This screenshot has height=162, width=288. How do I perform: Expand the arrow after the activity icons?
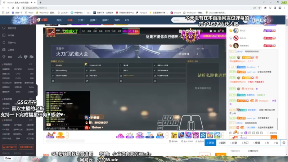click(x=167, y=135)
